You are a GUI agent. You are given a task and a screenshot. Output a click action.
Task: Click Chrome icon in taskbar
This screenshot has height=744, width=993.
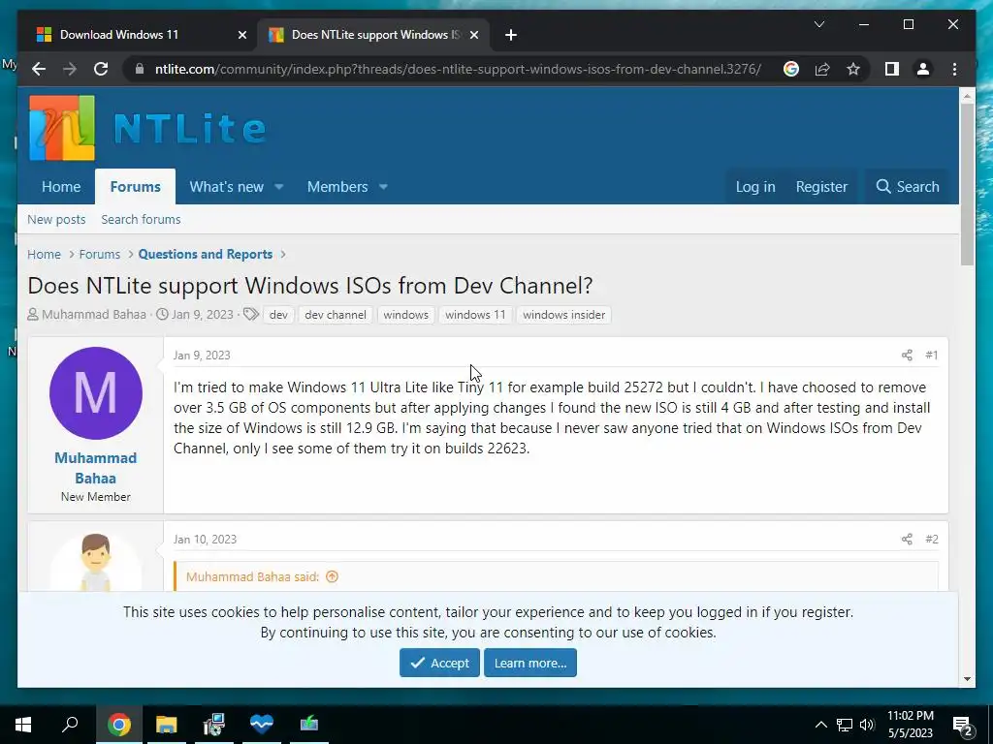119,725
